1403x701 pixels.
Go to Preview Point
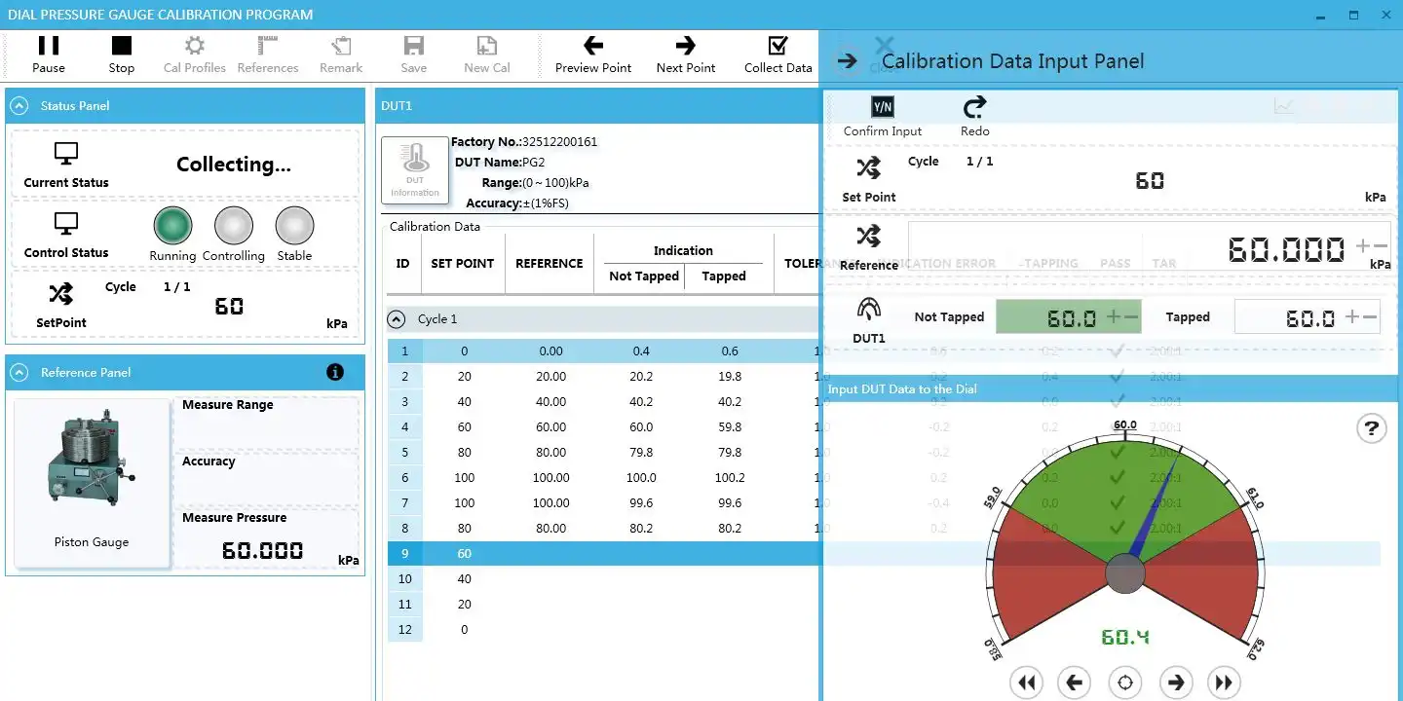(x=593, y=54)
